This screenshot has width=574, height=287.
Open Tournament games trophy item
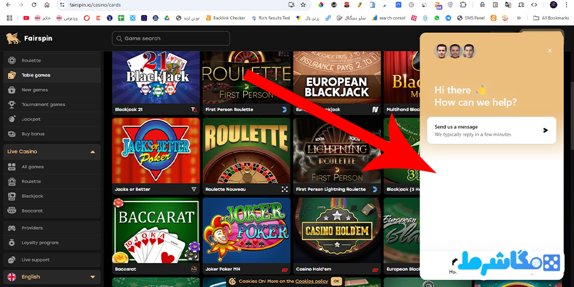coord(52,104)
